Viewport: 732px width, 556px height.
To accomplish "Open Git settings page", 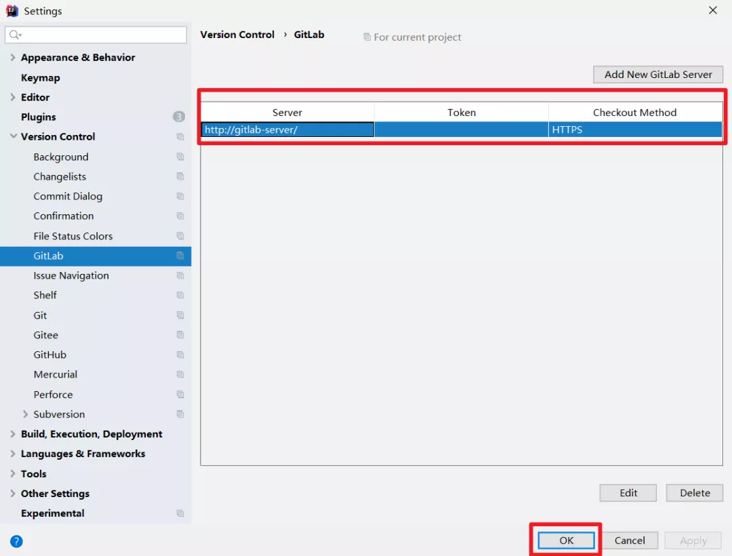I will [x=40, y=315].
